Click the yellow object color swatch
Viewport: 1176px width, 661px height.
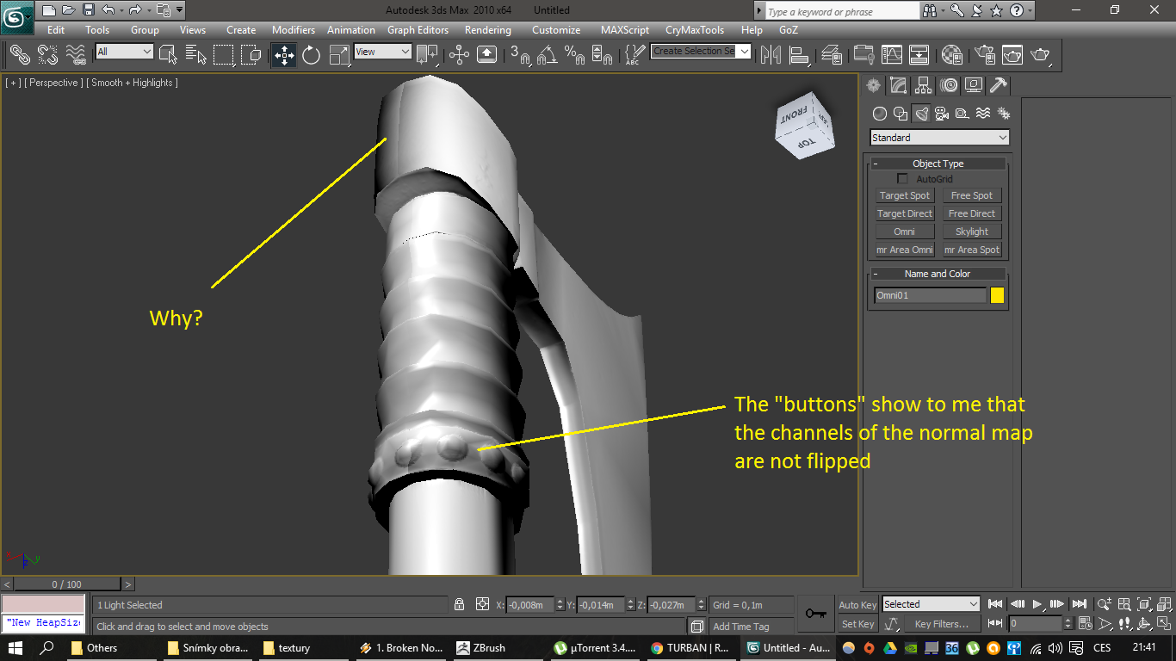(x=997, y=295)
